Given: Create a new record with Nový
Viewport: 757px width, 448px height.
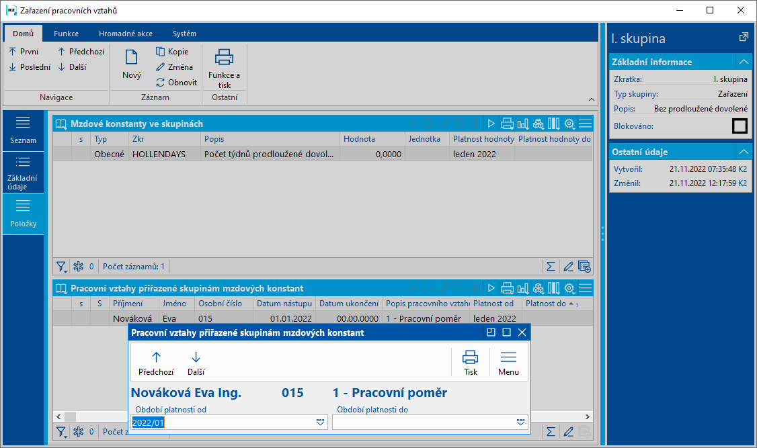Looking at the screenshot, I should 131,64.
